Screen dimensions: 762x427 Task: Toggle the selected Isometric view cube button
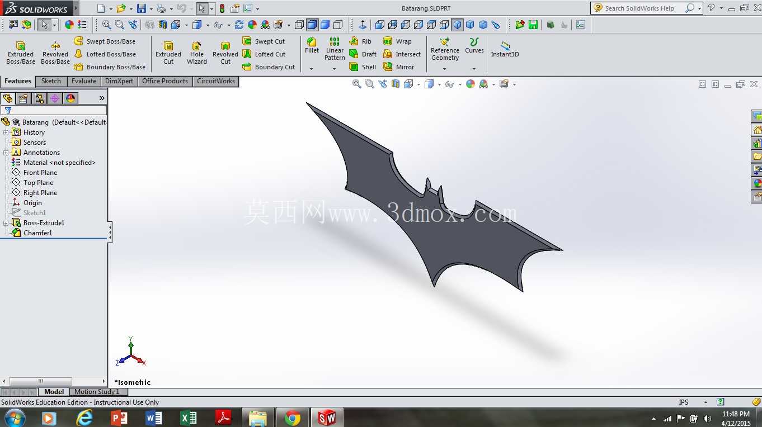pyautogui.click(x=458, y=25)
